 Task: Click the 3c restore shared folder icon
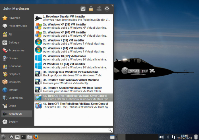click(38, 89)
